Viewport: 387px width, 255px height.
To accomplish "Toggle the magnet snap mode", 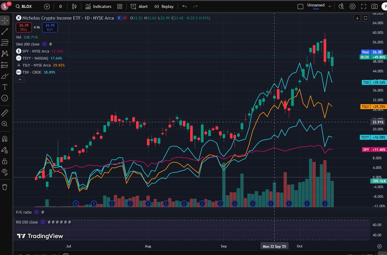I will point(5,139).
